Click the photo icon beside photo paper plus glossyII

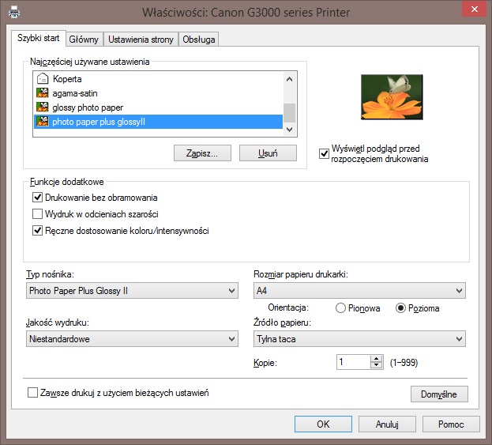pyautogui.click(x=43, y=122)
